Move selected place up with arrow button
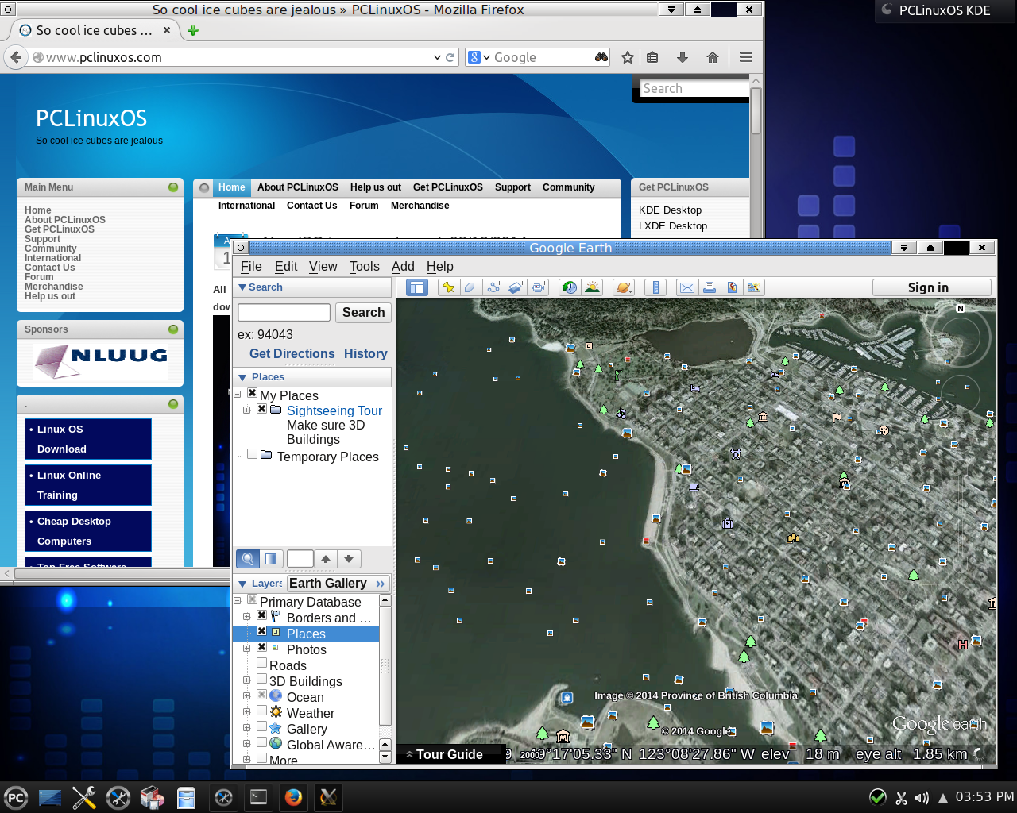Viewport: 1017px width, 813px height. click(x=326, y=559)
